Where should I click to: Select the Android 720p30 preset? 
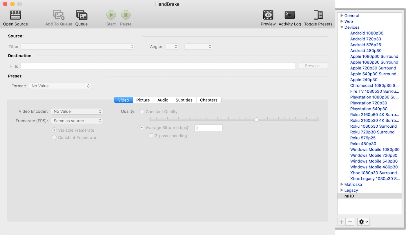(365, 39)
